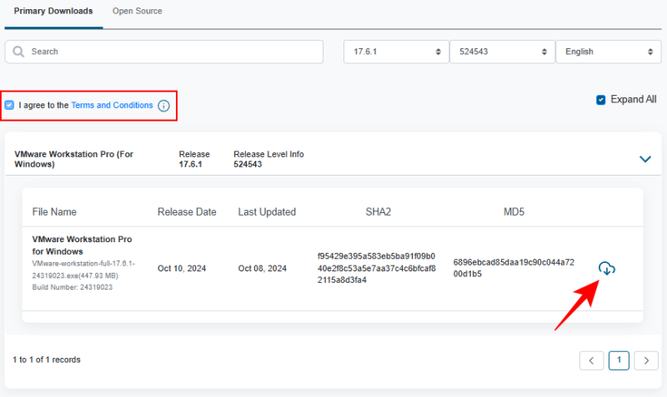Click the MD5 hash value text
Viewport: 667px width, 397px height.
tap(514, 267)
